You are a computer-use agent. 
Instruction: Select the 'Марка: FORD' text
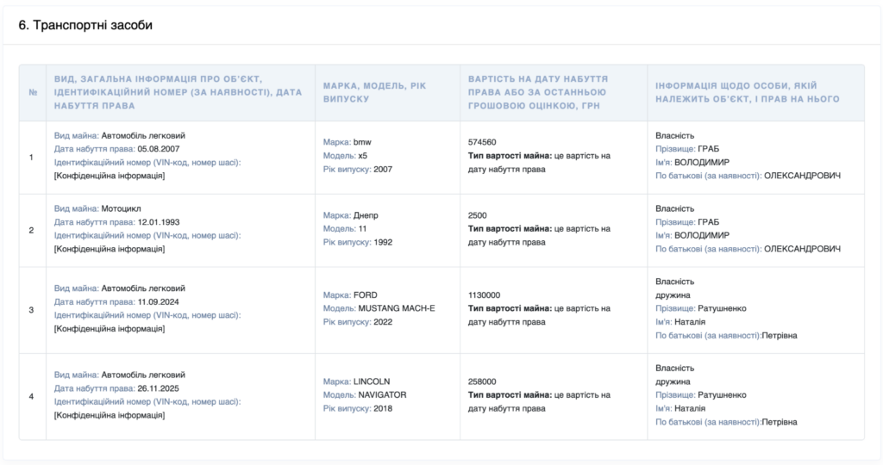(350, 295)
